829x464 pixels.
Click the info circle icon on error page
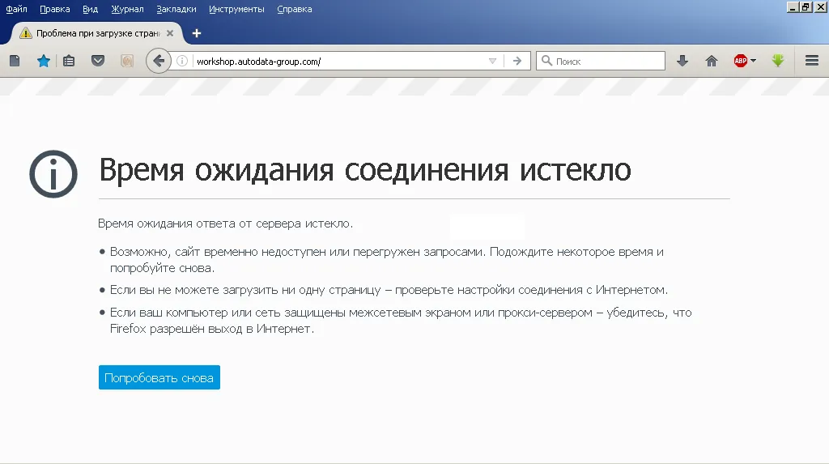[53, 174]
